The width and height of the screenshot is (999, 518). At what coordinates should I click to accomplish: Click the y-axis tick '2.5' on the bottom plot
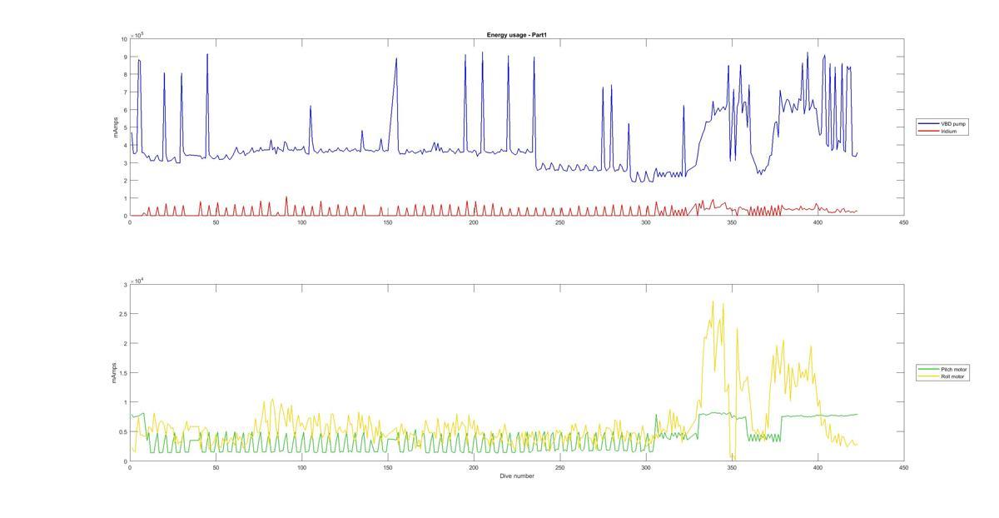point(123,314)
